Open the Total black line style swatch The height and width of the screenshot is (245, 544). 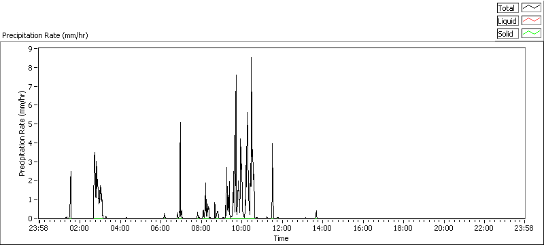click(532, 8)
